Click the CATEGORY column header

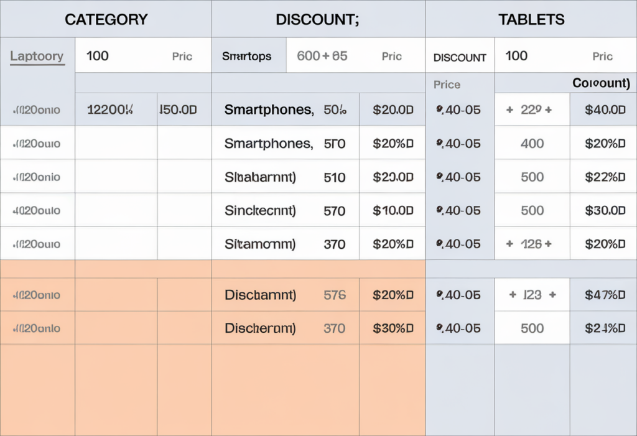point(106,19)
